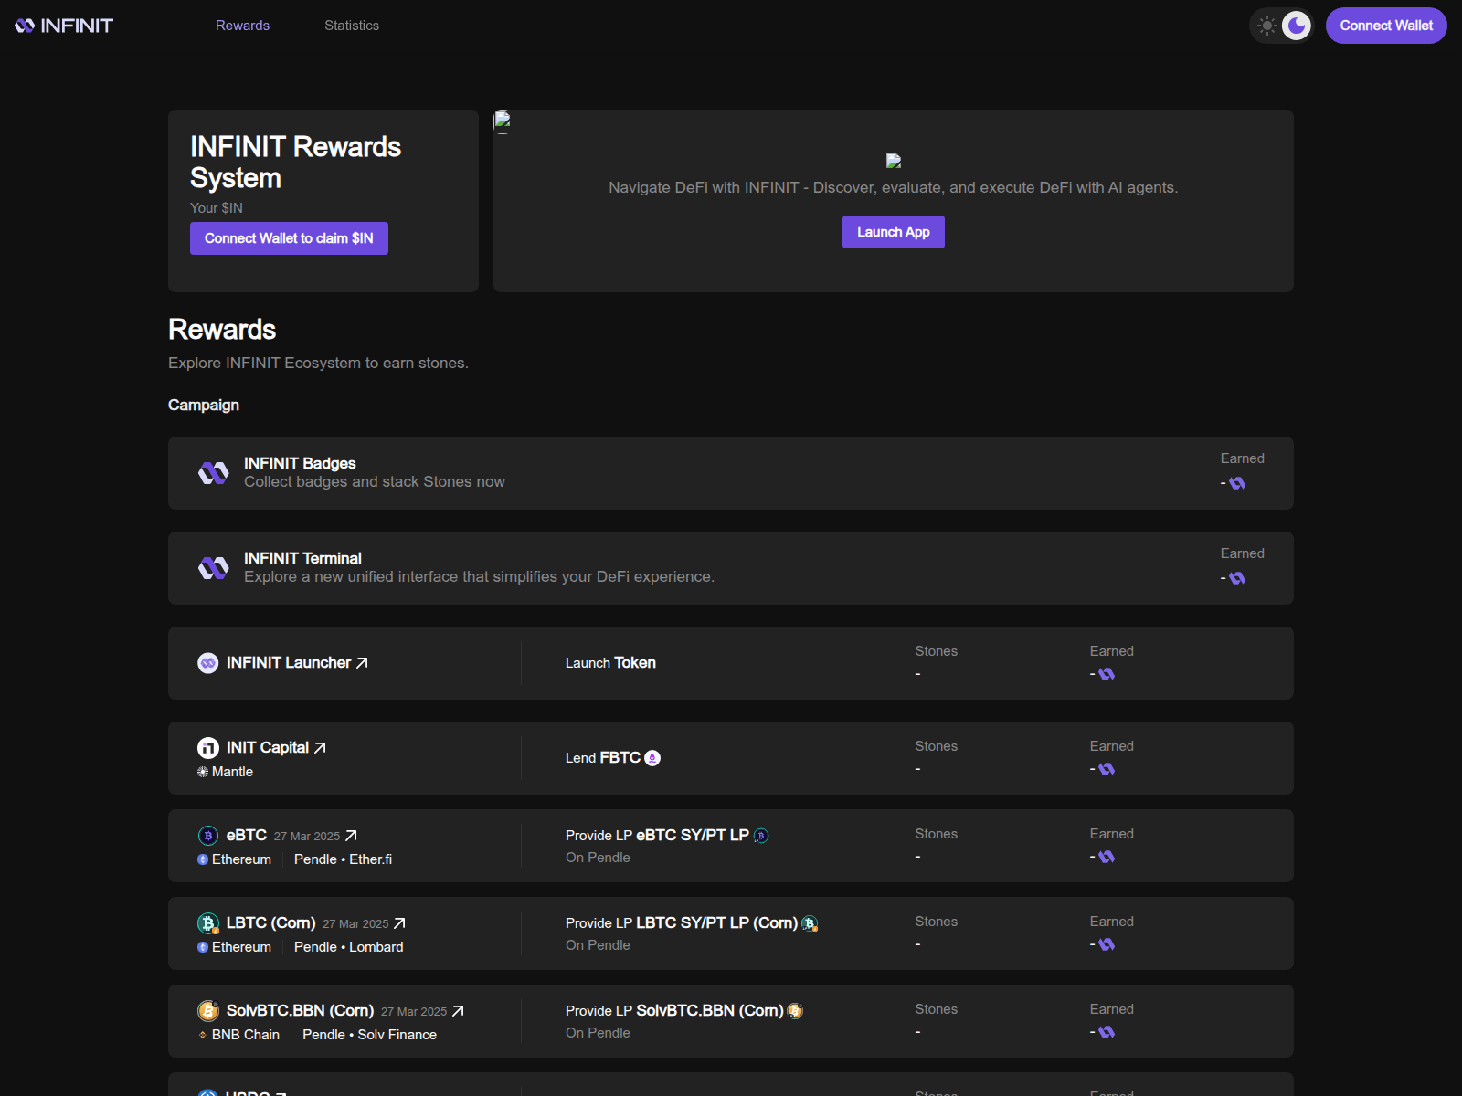Click the INFINIT Launcher round icon
The width and height of the screenshot is (1462, 1096).
[208, 663]
